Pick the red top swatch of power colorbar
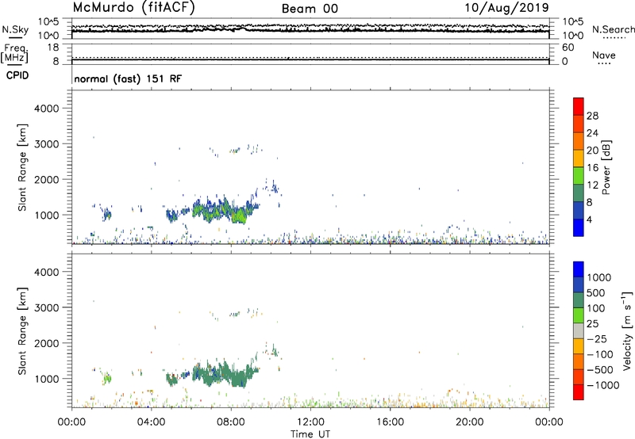The width and height of the screenshot is (635, 439). click(579, 106)
